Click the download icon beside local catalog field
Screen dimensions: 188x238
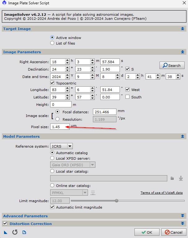[181, 178]
